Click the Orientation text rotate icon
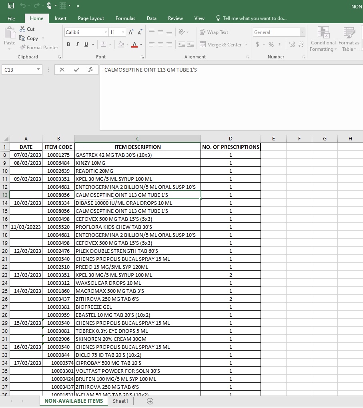This screenshot has height=408, width=363. [182, 32]
